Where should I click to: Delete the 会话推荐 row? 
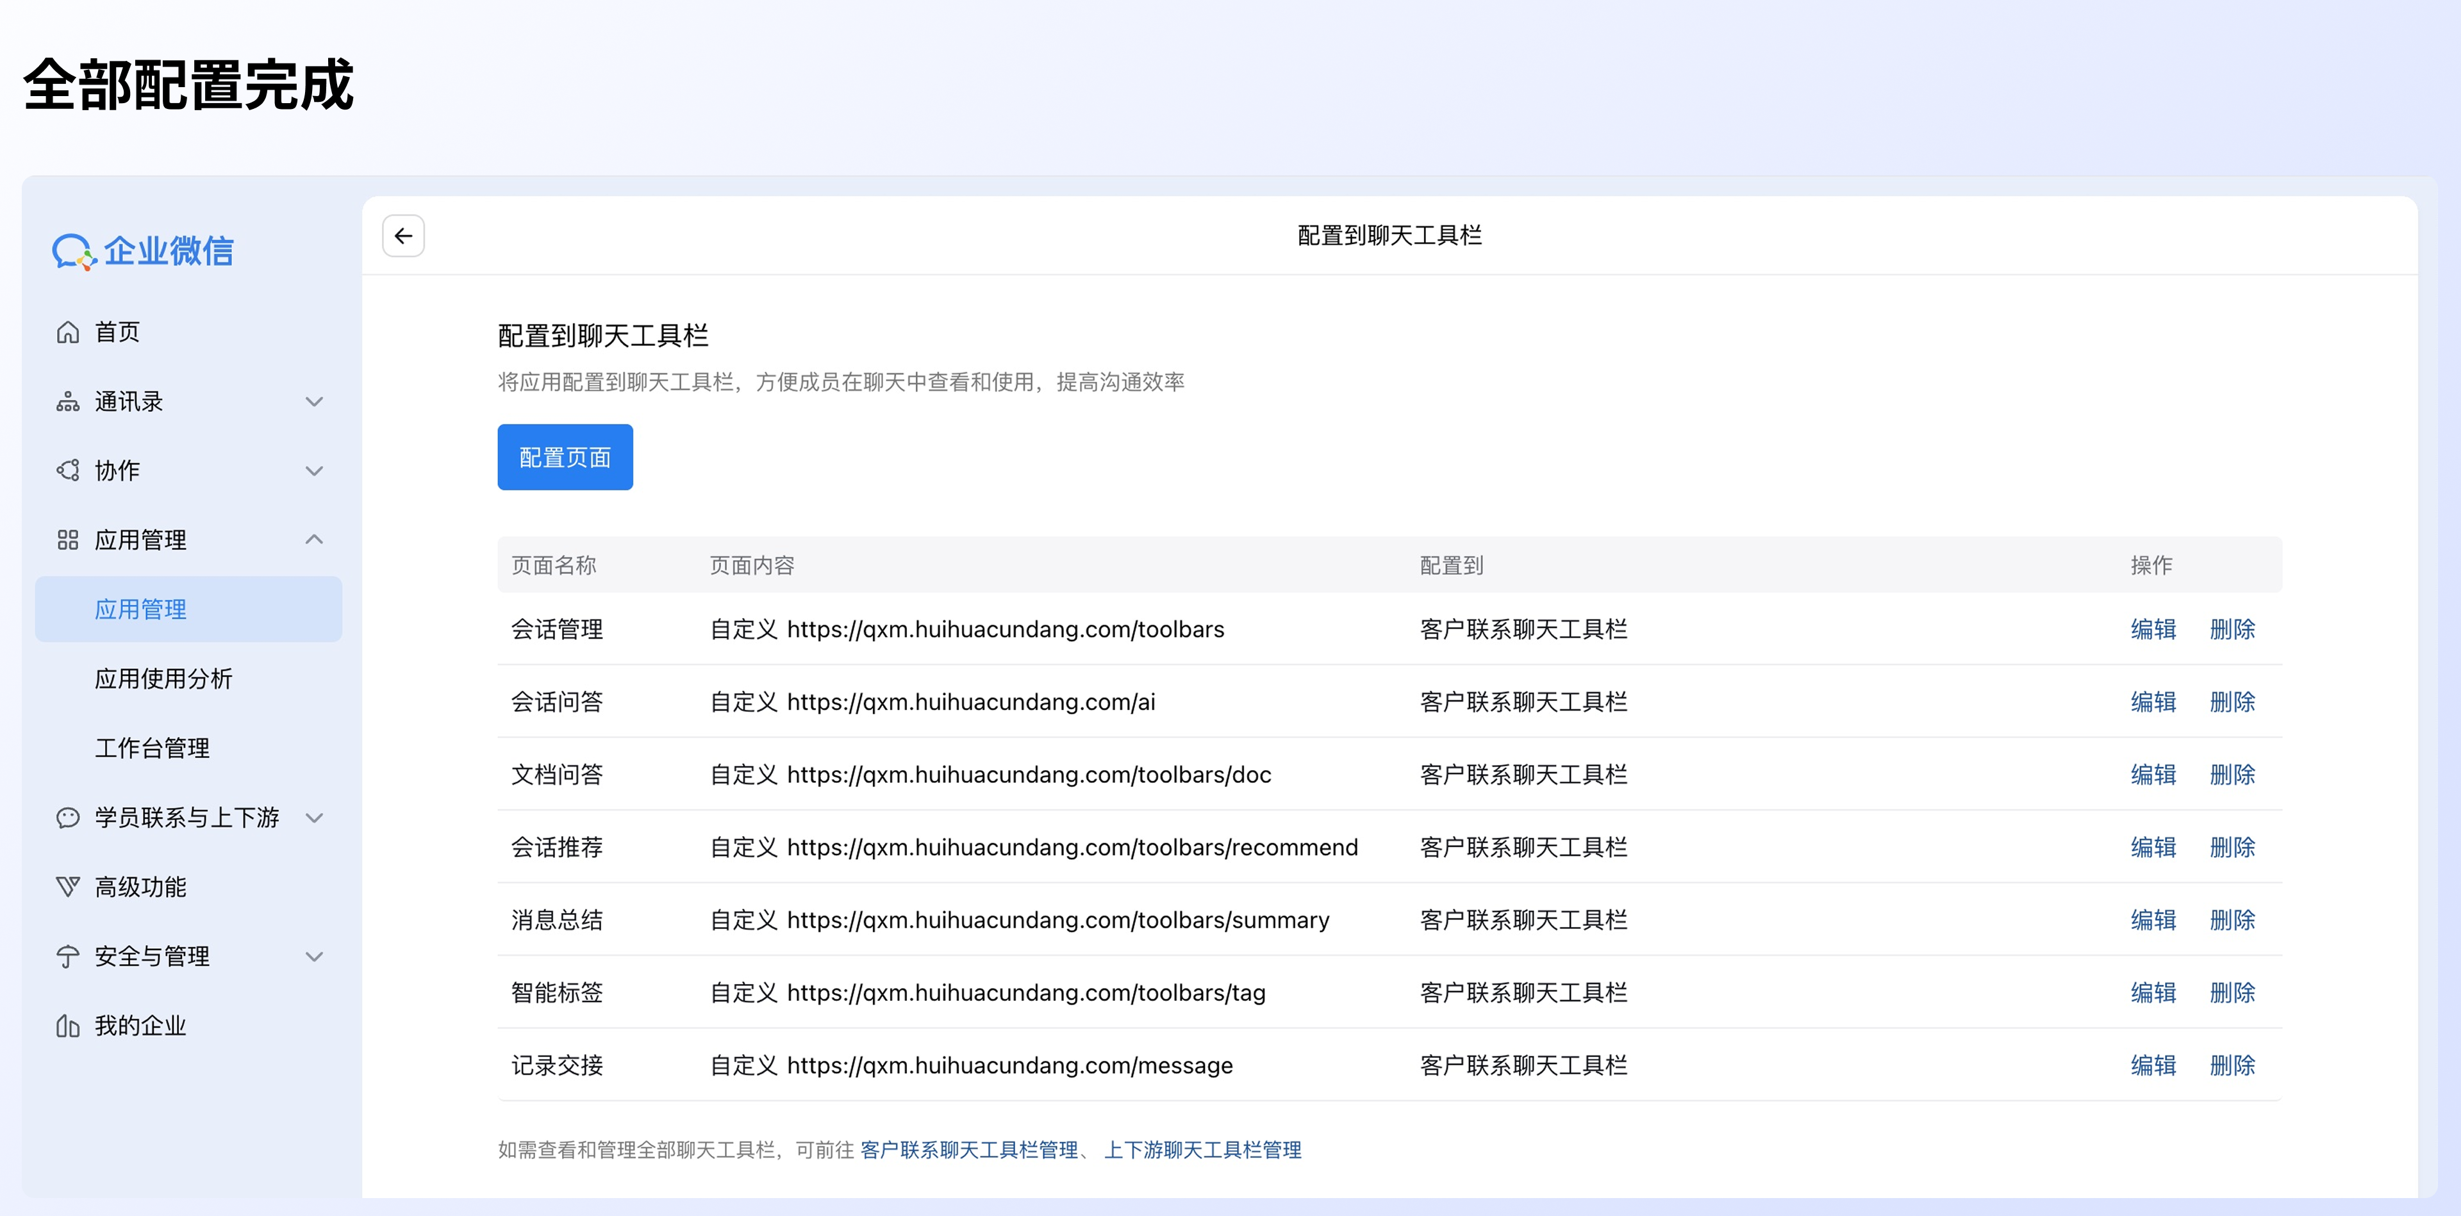[2233, 847]
